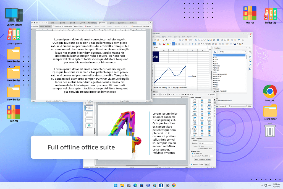
Task: Click Record changes in Writer toolbar
Action: tap(88, 26)
